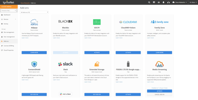The image size is (198, 100).
Task: Click Learn more link under Cloud4Wi description
Action: pyautogui.click(x=119, y=38)
